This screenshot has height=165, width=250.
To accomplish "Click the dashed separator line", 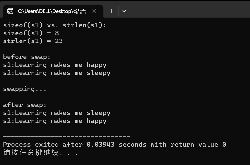I will 66,136.
